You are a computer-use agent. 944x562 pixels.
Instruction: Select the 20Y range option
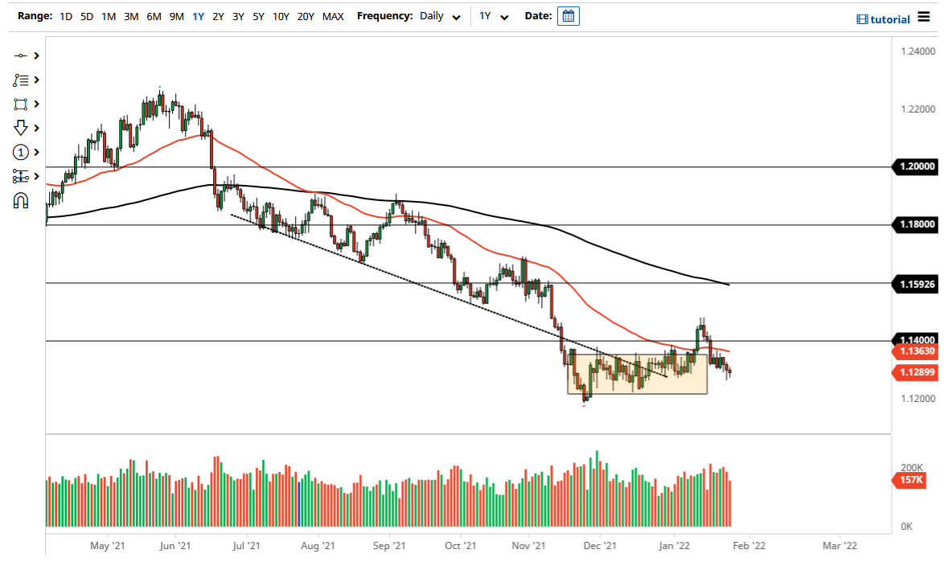(306, 15)
